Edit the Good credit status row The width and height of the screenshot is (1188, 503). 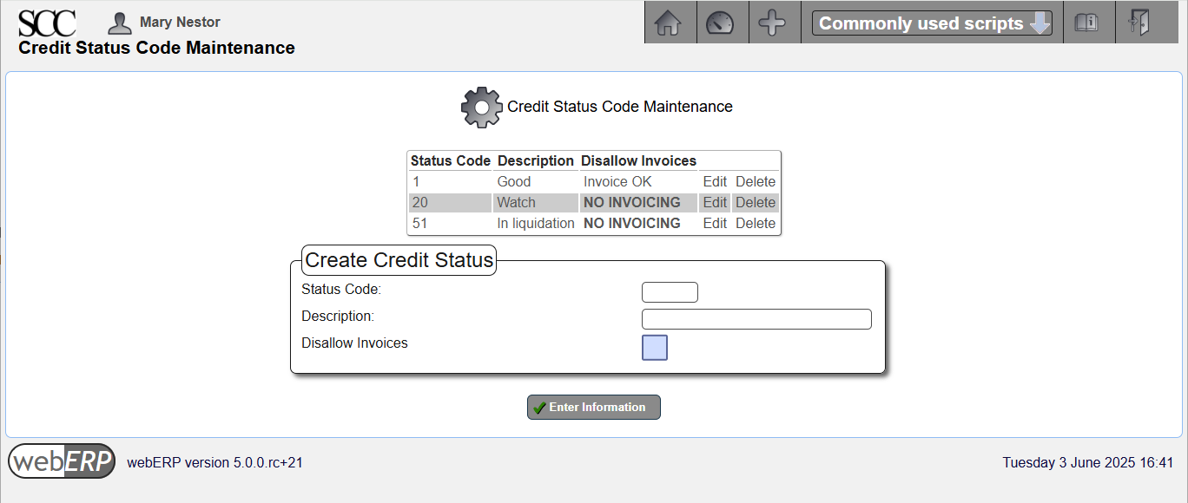pyautogui.click(x=715, y=182)
